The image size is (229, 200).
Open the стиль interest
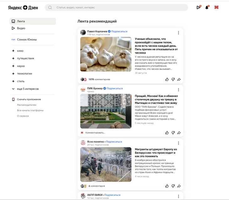pyautogui.click(x=18, y=81)
